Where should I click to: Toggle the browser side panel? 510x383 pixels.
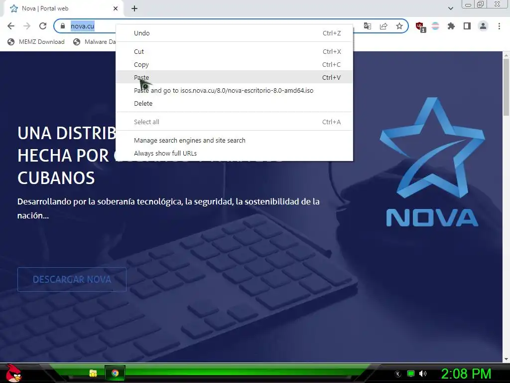click(x=467, y=26)
